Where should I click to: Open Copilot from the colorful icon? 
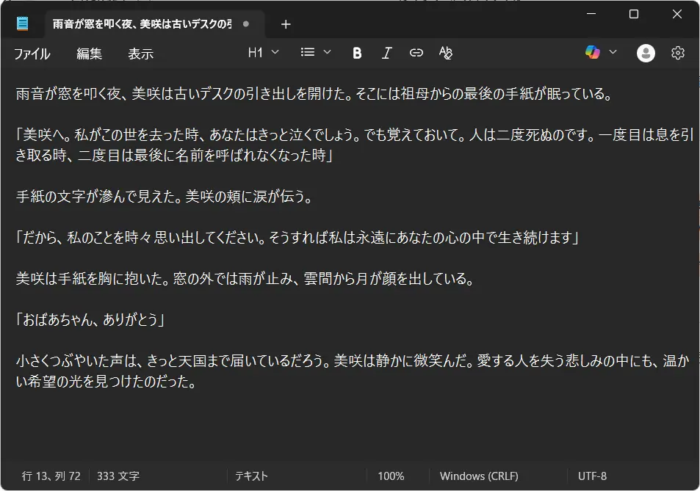pos(592,52)
